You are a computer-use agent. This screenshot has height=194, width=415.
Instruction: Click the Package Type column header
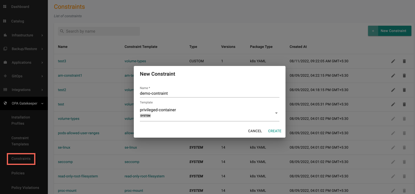click(x=261, y=47)
